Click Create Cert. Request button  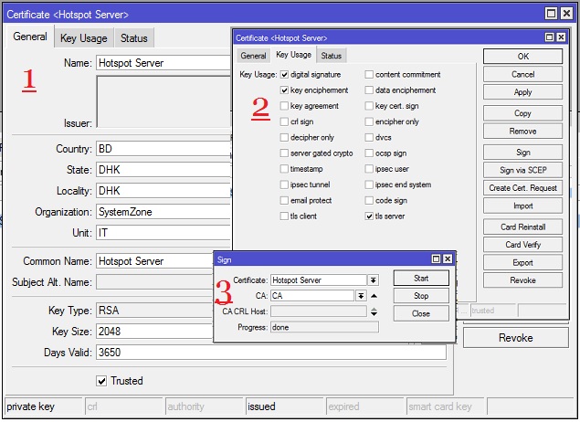pyautogui.click(x=522, y=188)
